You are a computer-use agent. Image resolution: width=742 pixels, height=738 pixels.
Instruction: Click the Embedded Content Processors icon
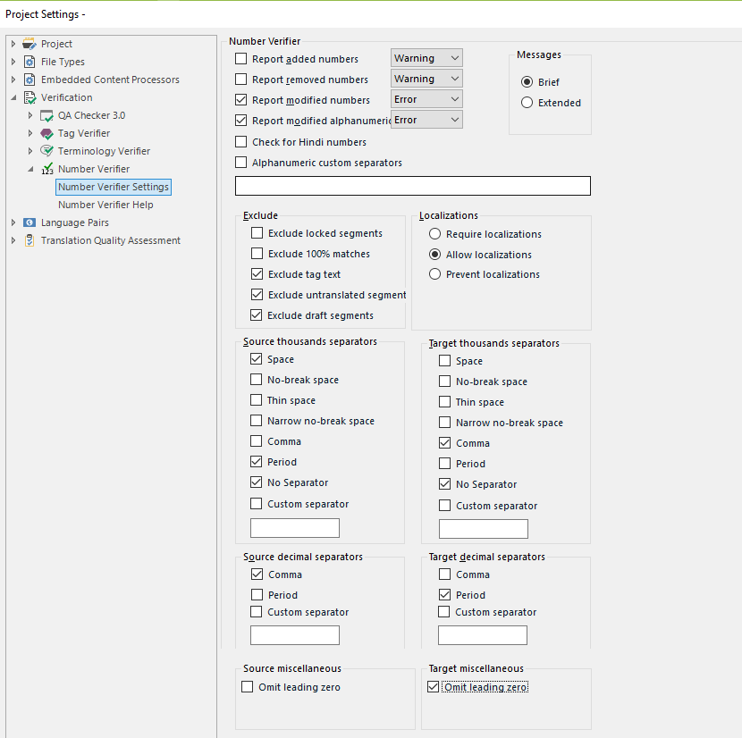coord(30,80)
